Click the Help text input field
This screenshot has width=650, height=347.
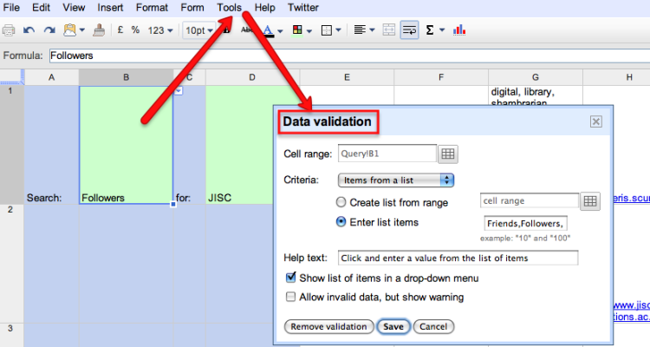457,258
